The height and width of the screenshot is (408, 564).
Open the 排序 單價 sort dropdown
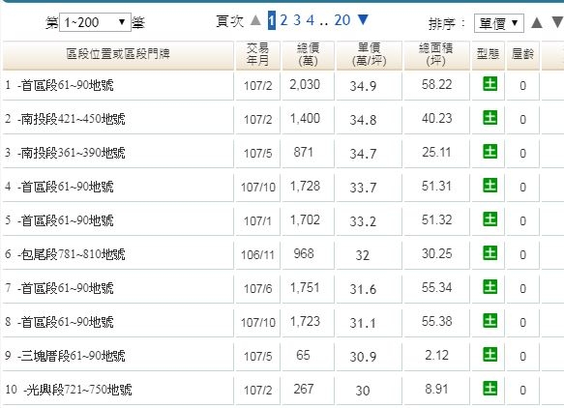click(x=499, y=23)
